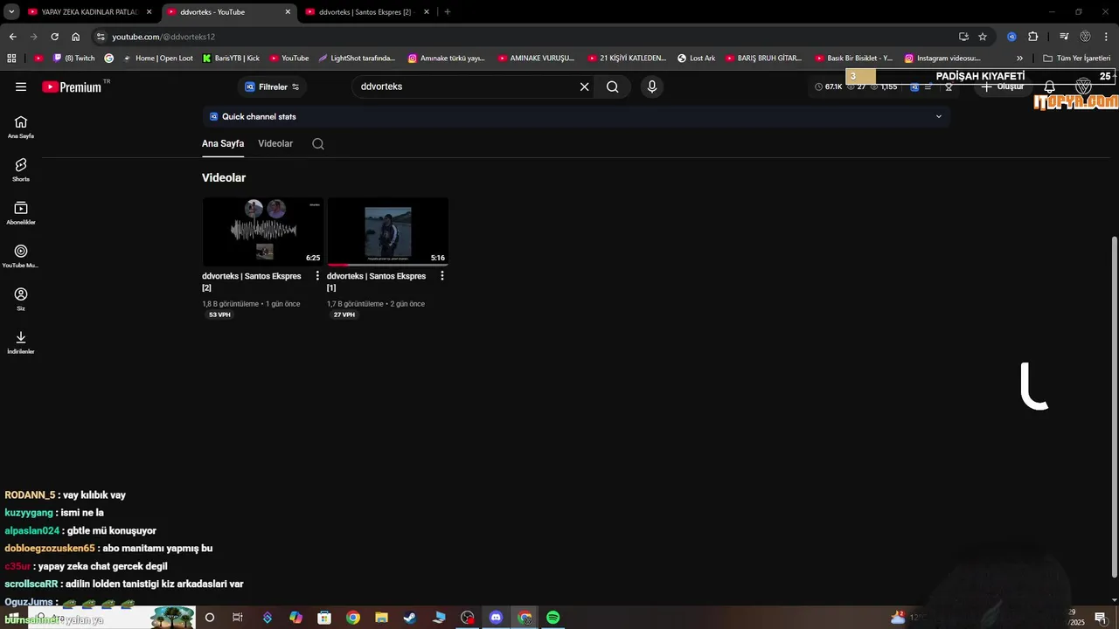The height and width of the screenshot is (629, 1119).
Task: Open the Siz profile section
Action: click(21, 299)
